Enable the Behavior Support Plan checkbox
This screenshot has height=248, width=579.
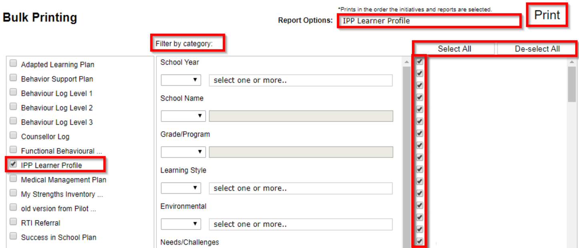[14, 78]
